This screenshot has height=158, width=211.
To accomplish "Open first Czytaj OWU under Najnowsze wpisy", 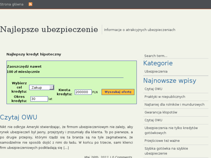I will [x=154, y=89].
